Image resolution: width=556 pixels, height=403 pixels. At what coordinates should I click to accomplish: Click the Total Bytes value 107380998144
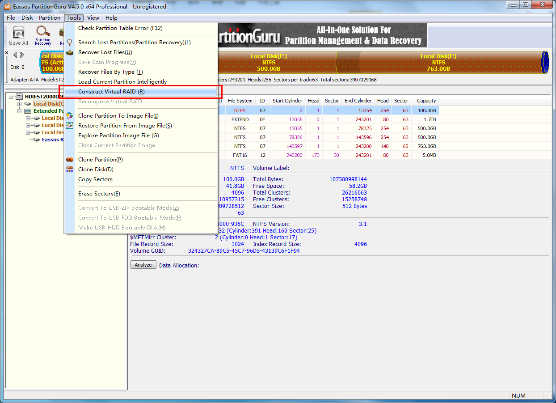pos(348,179)
